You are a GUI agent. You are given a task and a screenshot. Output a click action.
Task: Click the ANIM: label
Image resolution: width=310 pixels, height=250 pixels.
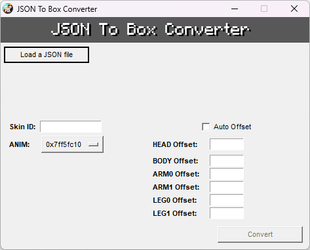20,144
